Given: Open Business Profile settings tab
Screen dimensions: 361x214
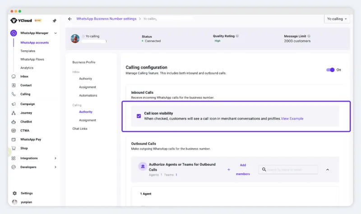Looking at the screenshot, I should (84, 62).
